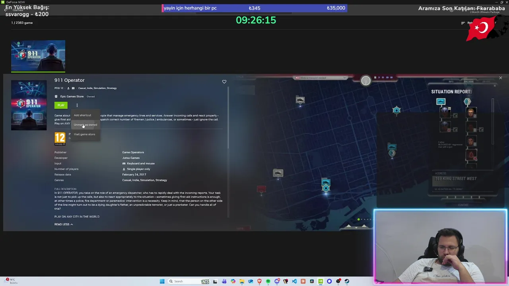
Task: Open the Windows Start menu
Action: coord(162,281)
